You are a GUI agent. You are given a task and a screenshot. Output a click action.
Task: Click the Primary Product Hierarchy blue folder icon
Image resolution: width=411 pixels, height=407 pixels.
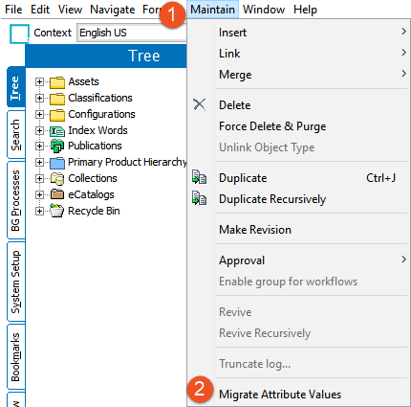(x=57, y=163)
